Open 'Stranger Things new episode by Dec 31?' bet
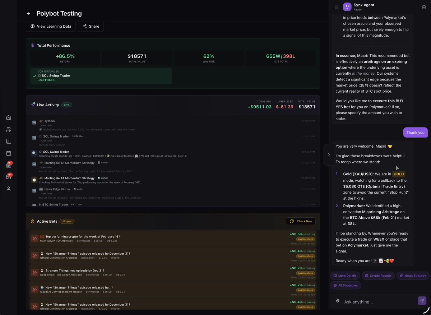This screenshot has width=431, height=315. [x=173, y=272]
